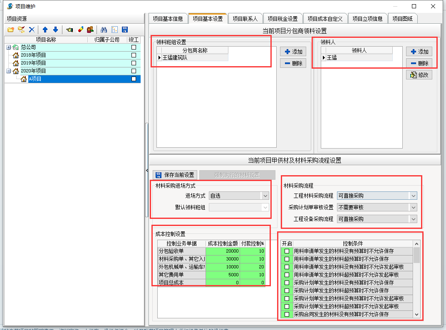The width and height of the screenshot is (446, 330).
Task: Check the 竣工 box for 总公司
Action: tap(134, 47)
